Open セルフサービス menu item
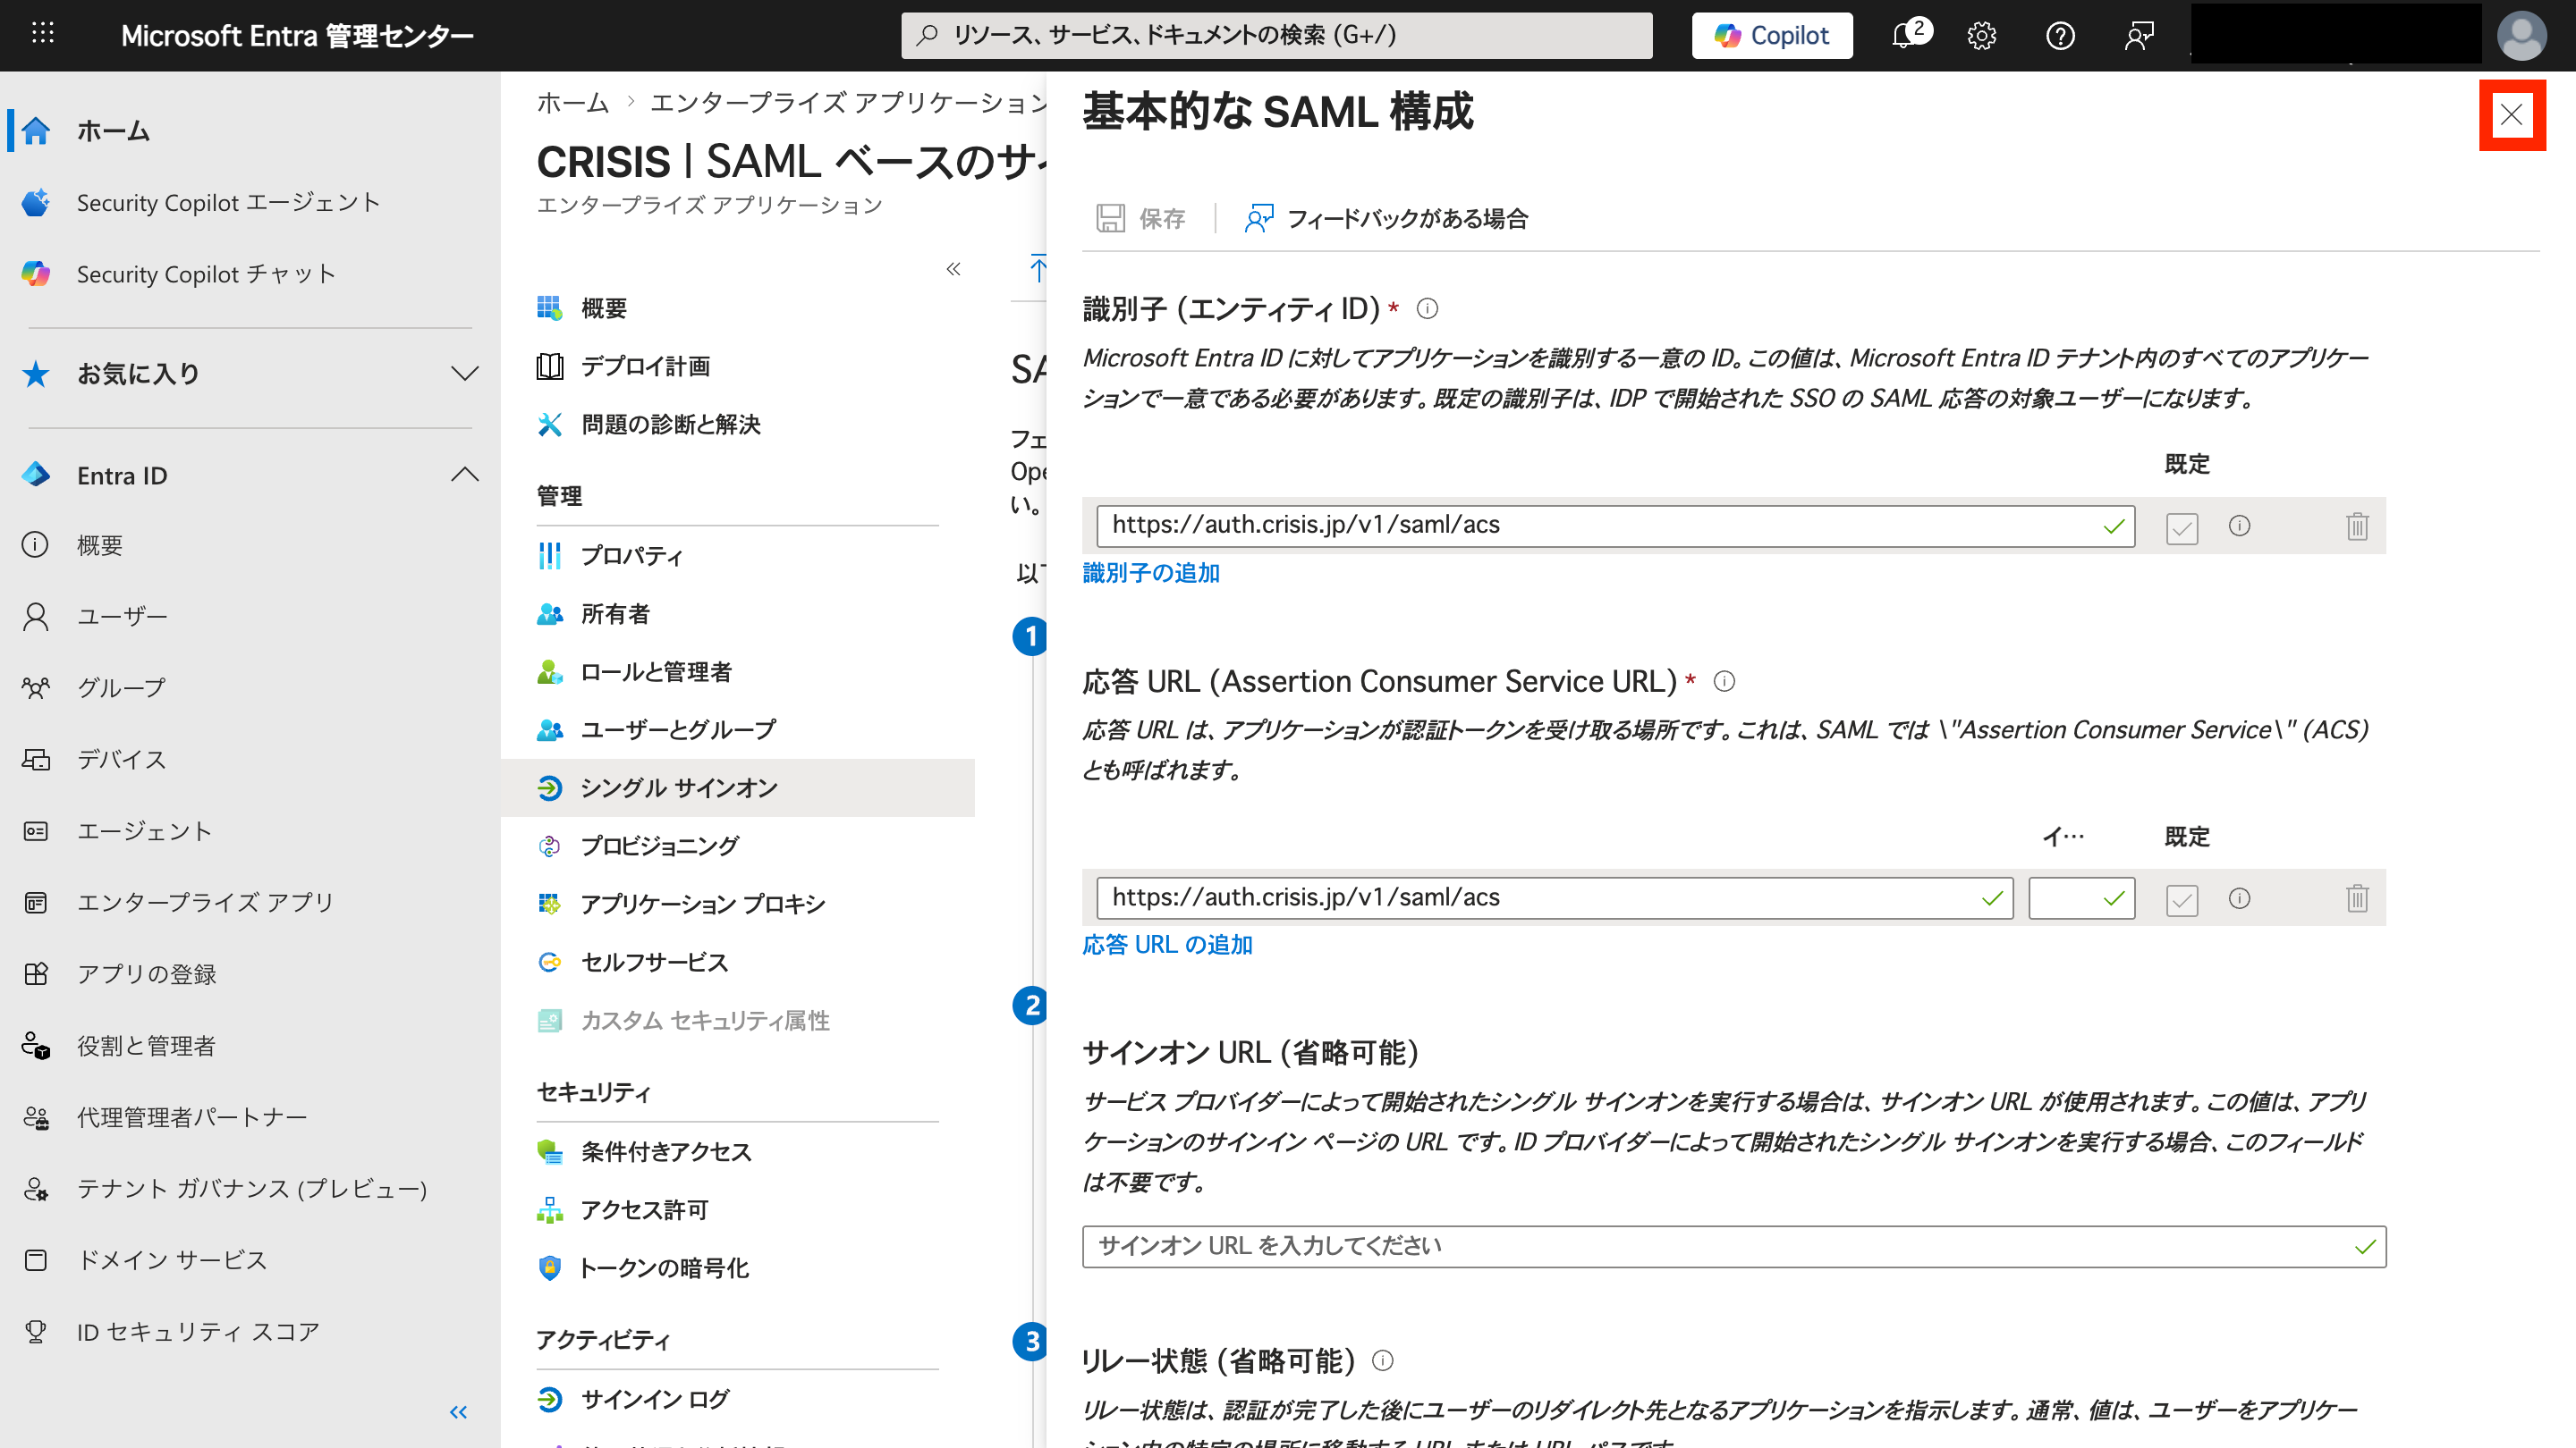The image size is (2576, 1448). [738, 963]
